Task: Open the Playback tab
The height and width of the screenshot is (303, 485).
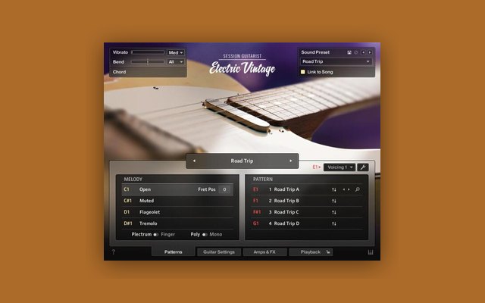Action: pos(311,252)
